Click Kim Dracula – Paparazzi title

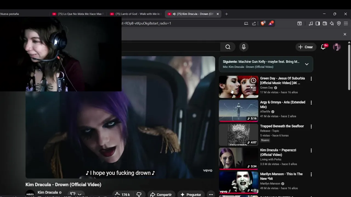click(x=278, y=152)
